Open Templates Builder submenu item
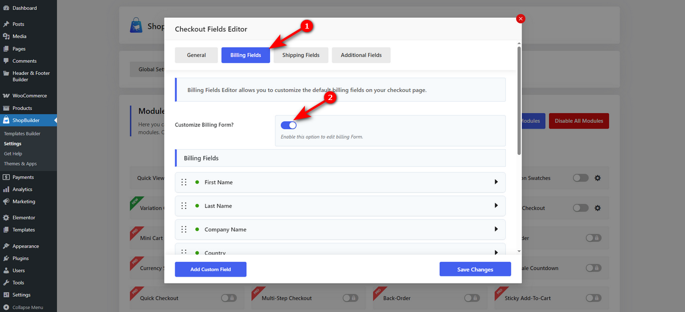Viewport: 685px width, 312px height. [x=22, y=133]
